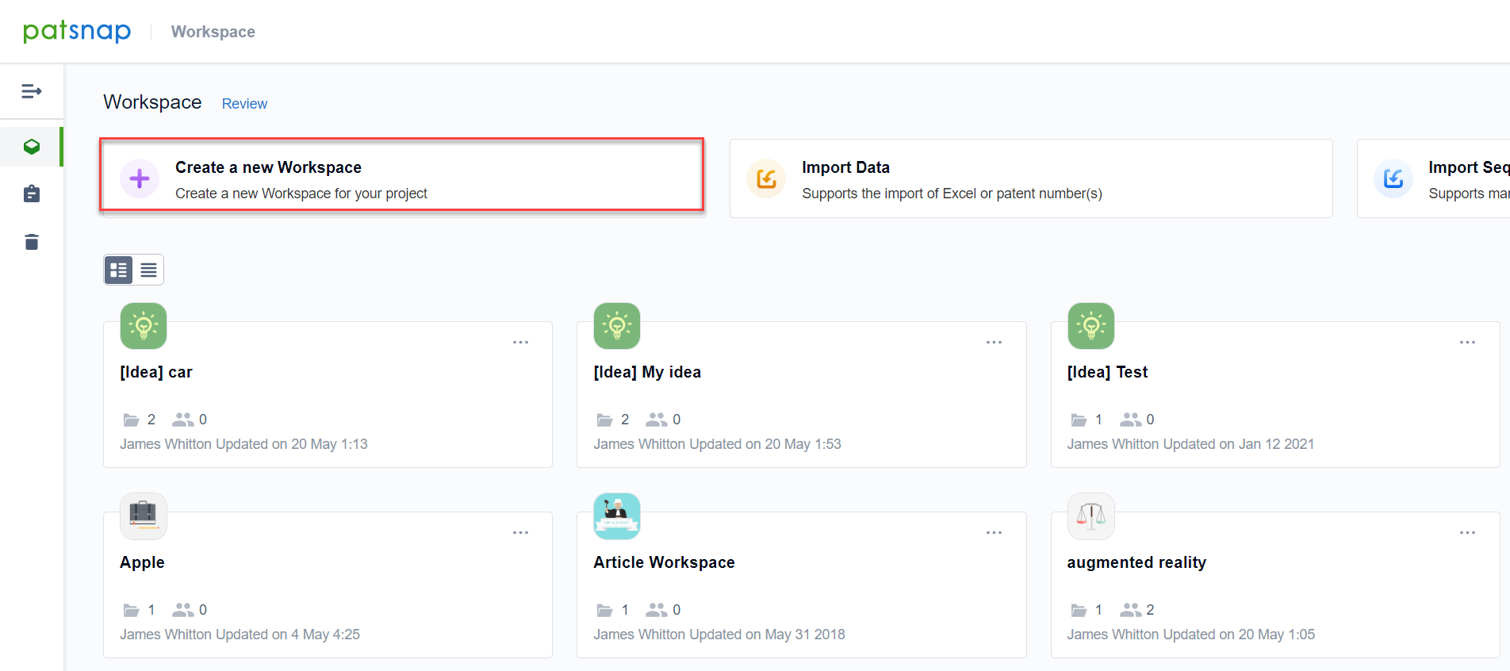Click the blue Import Sequence icon
Screen dimensions: 1510x671
[x=1393, y=178]
